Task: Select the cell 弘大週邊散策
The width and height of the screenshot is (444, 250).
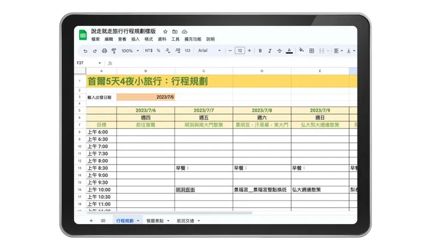Action: pyautogui.click(x=320, y=189)
